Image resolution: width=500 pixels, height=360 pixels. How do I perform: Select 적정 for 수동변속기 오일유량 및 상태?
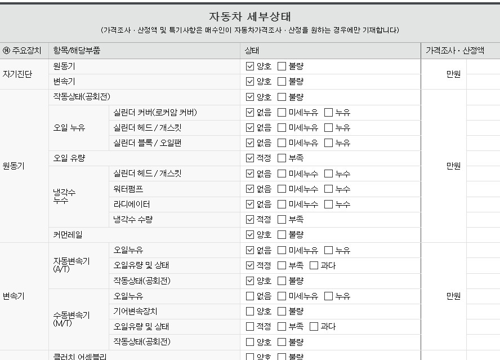point(251,326)
